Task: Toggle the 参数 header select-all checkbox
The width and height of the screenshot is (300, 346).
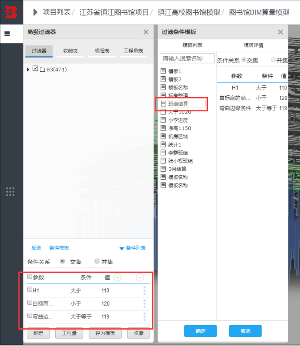Action: (x=30, y=277)
